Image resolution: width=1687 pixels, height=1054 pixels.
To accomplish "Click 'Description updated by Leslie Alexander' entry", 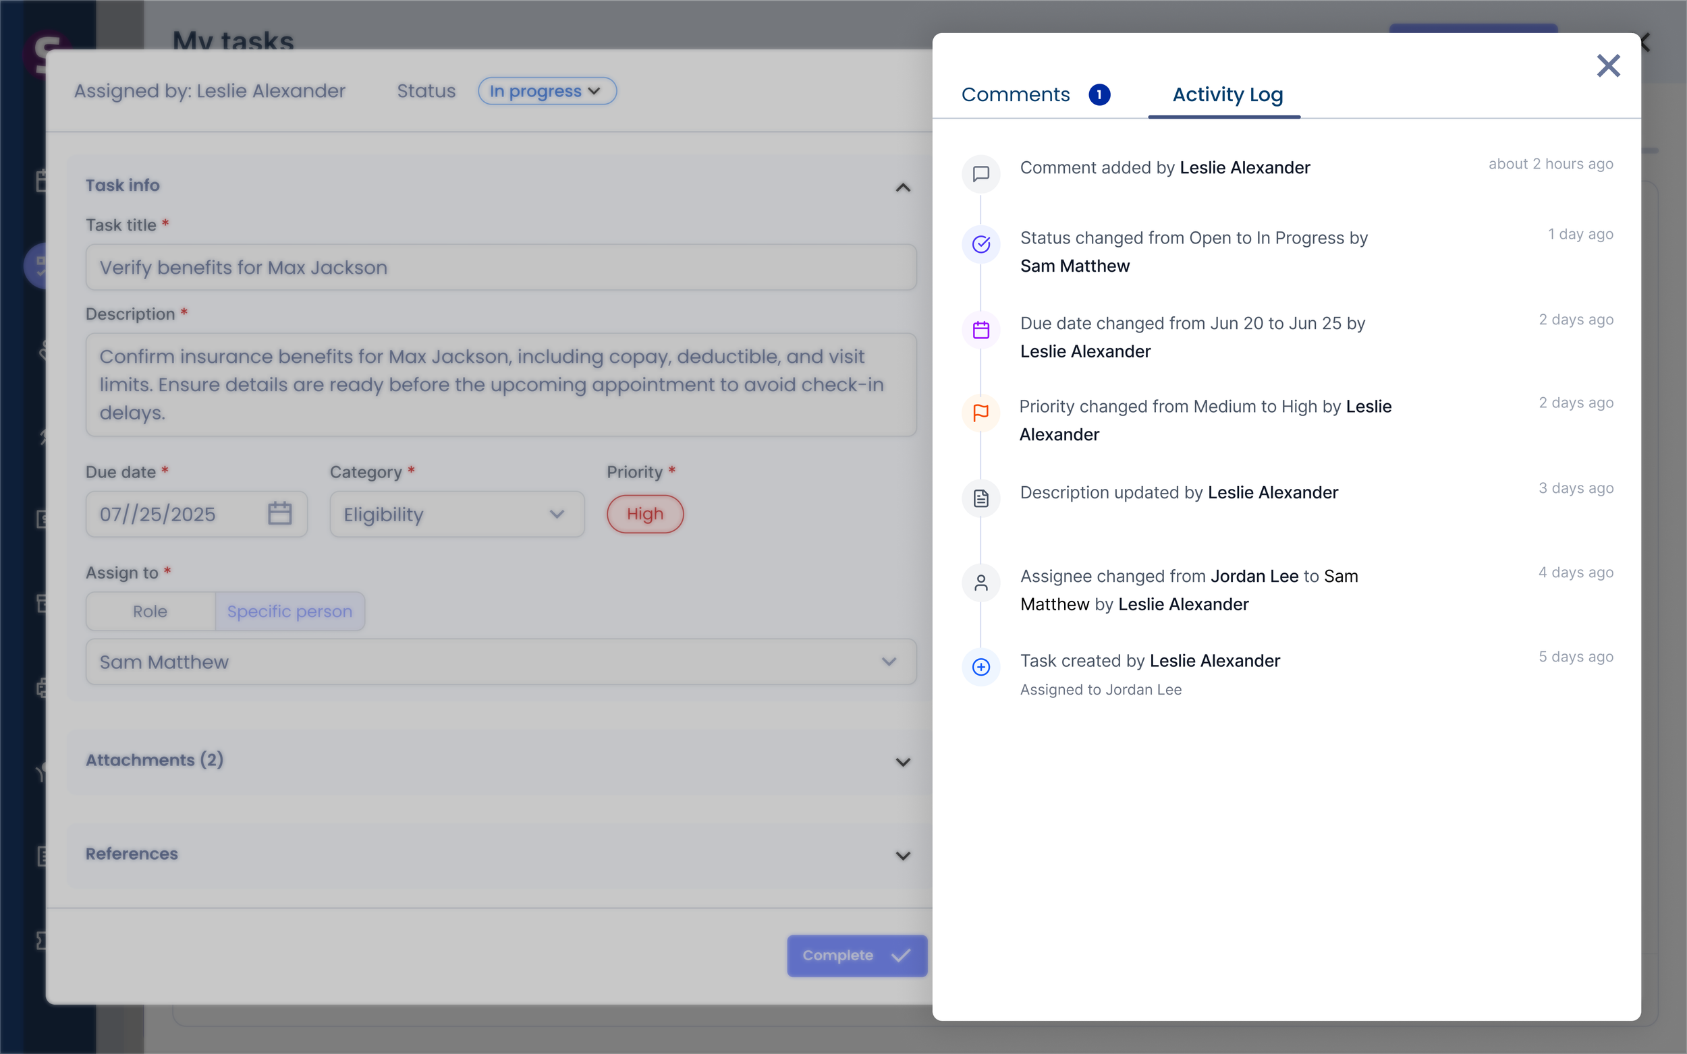I will point(1179,493).
